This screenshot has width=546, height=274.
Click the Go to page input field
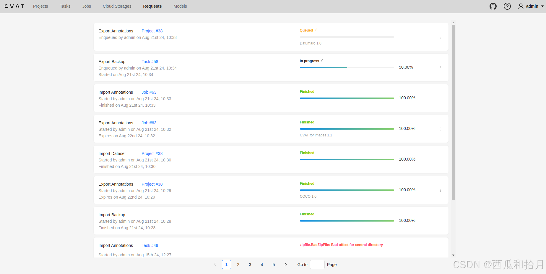(x=317, y=265)
